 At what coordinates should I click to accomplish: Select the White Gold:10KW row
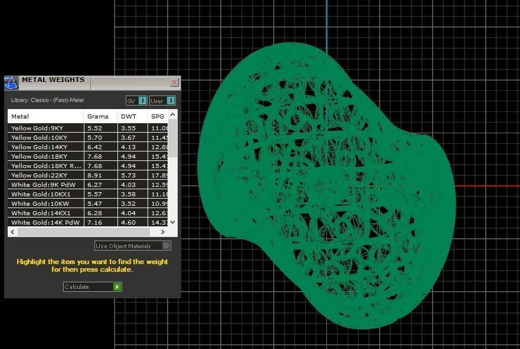[x=87, y=203]
